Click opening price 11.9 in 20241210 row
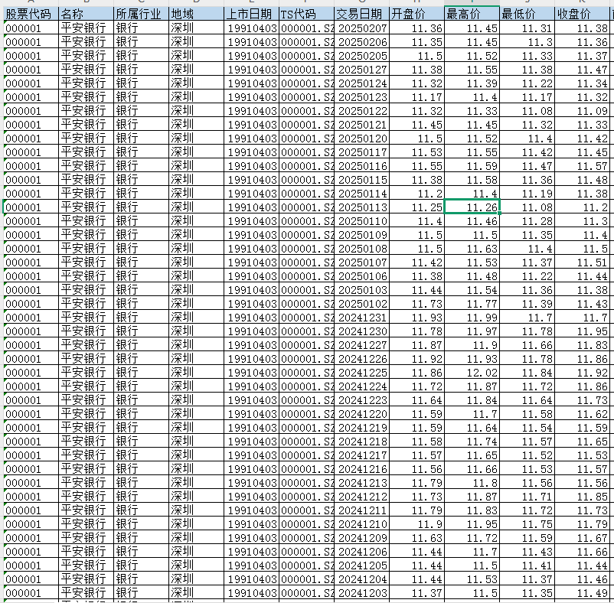 [x=417, y=524]
